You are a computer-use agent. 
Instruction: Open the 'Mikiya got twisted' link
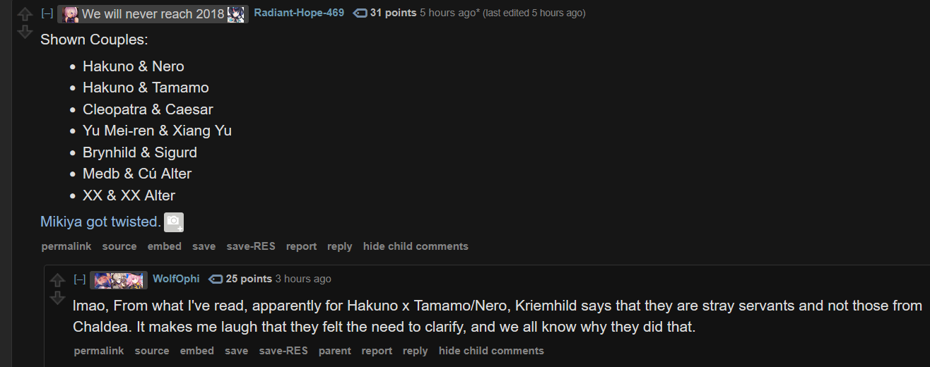(x=99, y=222)
